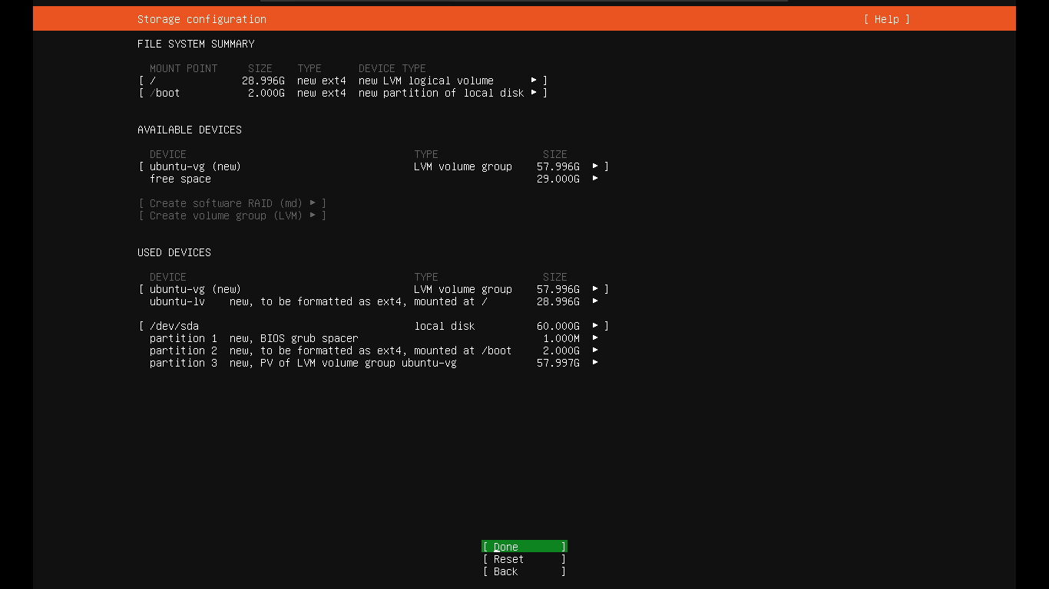Select Create software RAID (md) option
The width and height of the screenshot is (1049, 589).
tap(232, 203)
